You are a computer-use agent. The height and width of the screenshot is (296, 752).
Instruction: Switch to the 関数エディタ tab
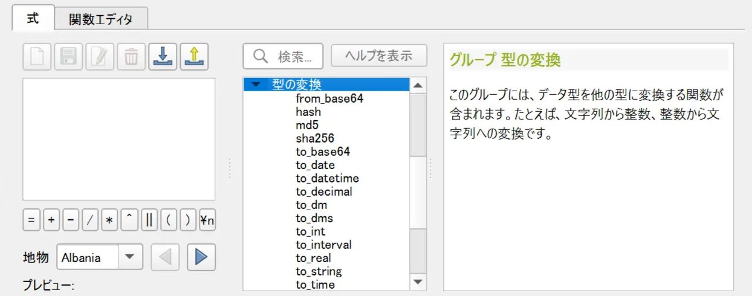pos(100,19)
